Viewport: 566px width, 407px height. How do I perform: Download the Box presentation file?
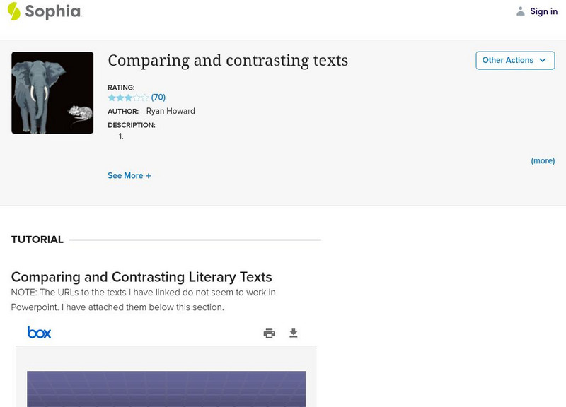point(294,333)
